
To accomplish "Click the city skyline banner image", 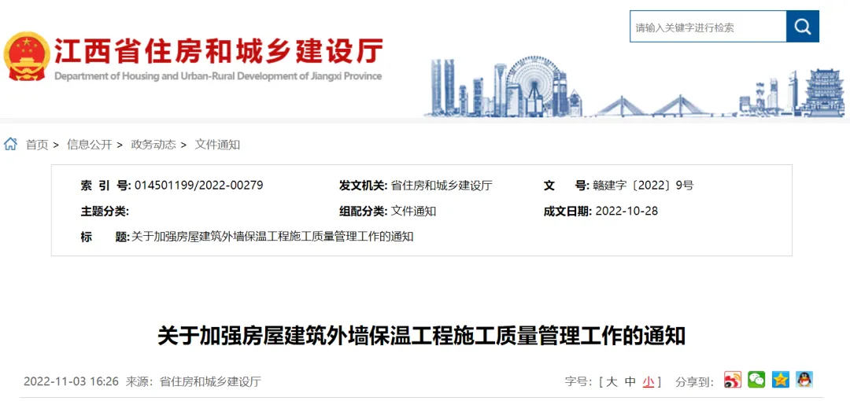I will click(634, 86).
